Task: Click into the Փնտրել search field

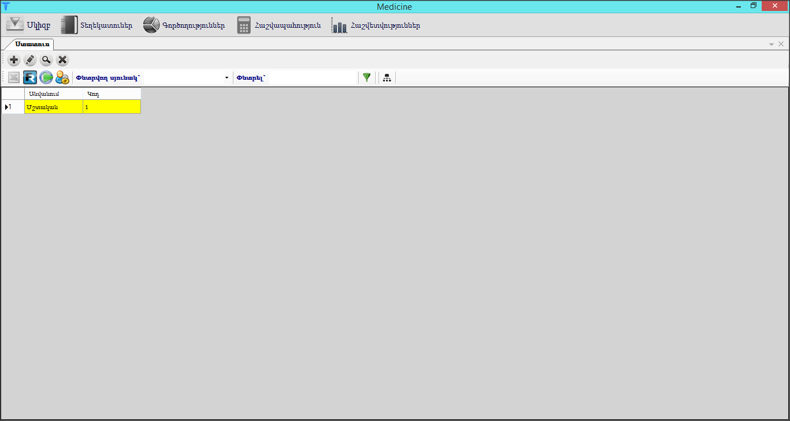Action: pos(313,77)
